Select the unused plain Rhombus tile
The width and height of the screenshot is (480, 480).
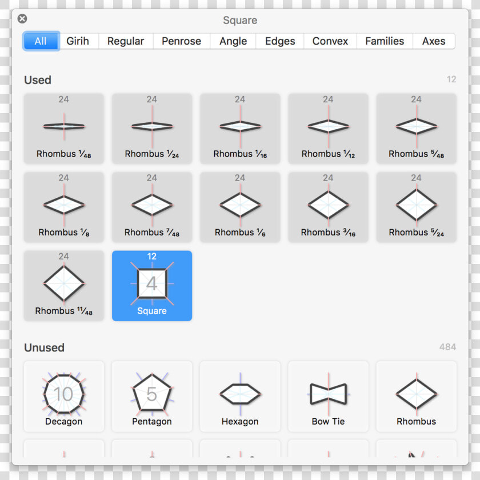click(417, 397)
